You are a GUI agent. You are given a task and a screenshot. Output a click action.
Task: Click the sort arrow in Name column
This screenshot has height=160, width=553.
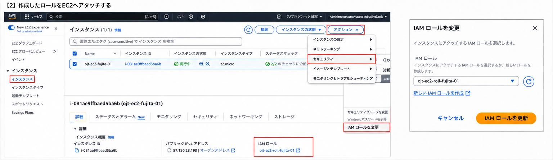pos(115,54)
